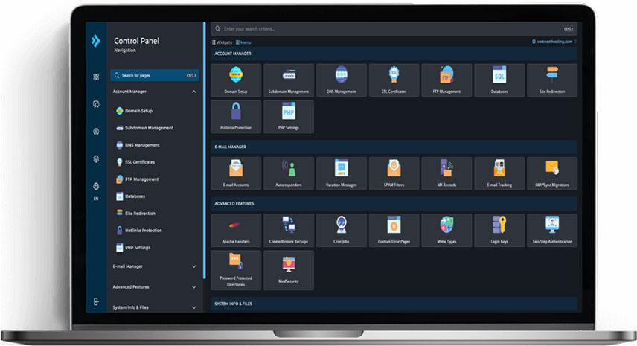Screen dimensions: 637x346
Task: Open the Two-Step Authentication tile
Action: [552, 230]
